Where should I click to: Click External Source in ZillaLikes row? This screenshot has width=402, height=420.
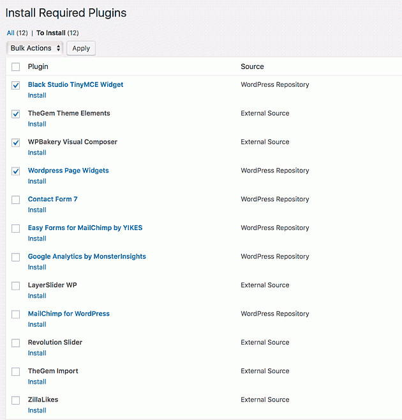pyautogui.click(x=265, y=400)
